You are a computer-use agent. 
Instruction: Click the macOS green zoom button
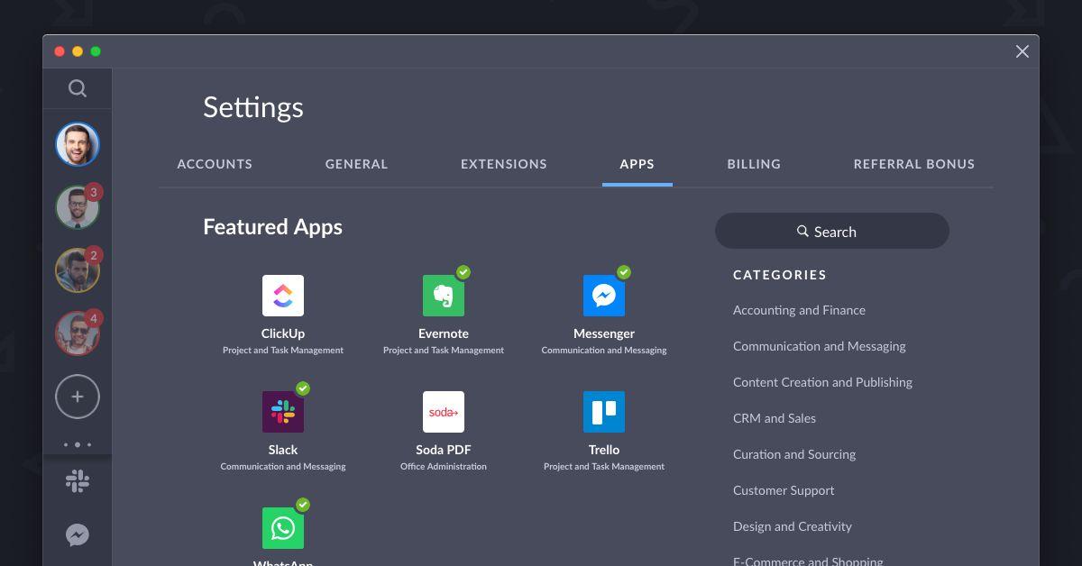coord(96,51)
